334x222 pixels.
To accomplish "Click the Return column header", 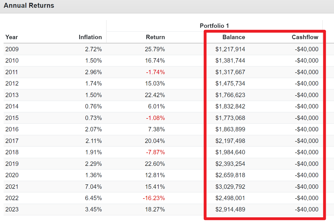I will 155,37.
